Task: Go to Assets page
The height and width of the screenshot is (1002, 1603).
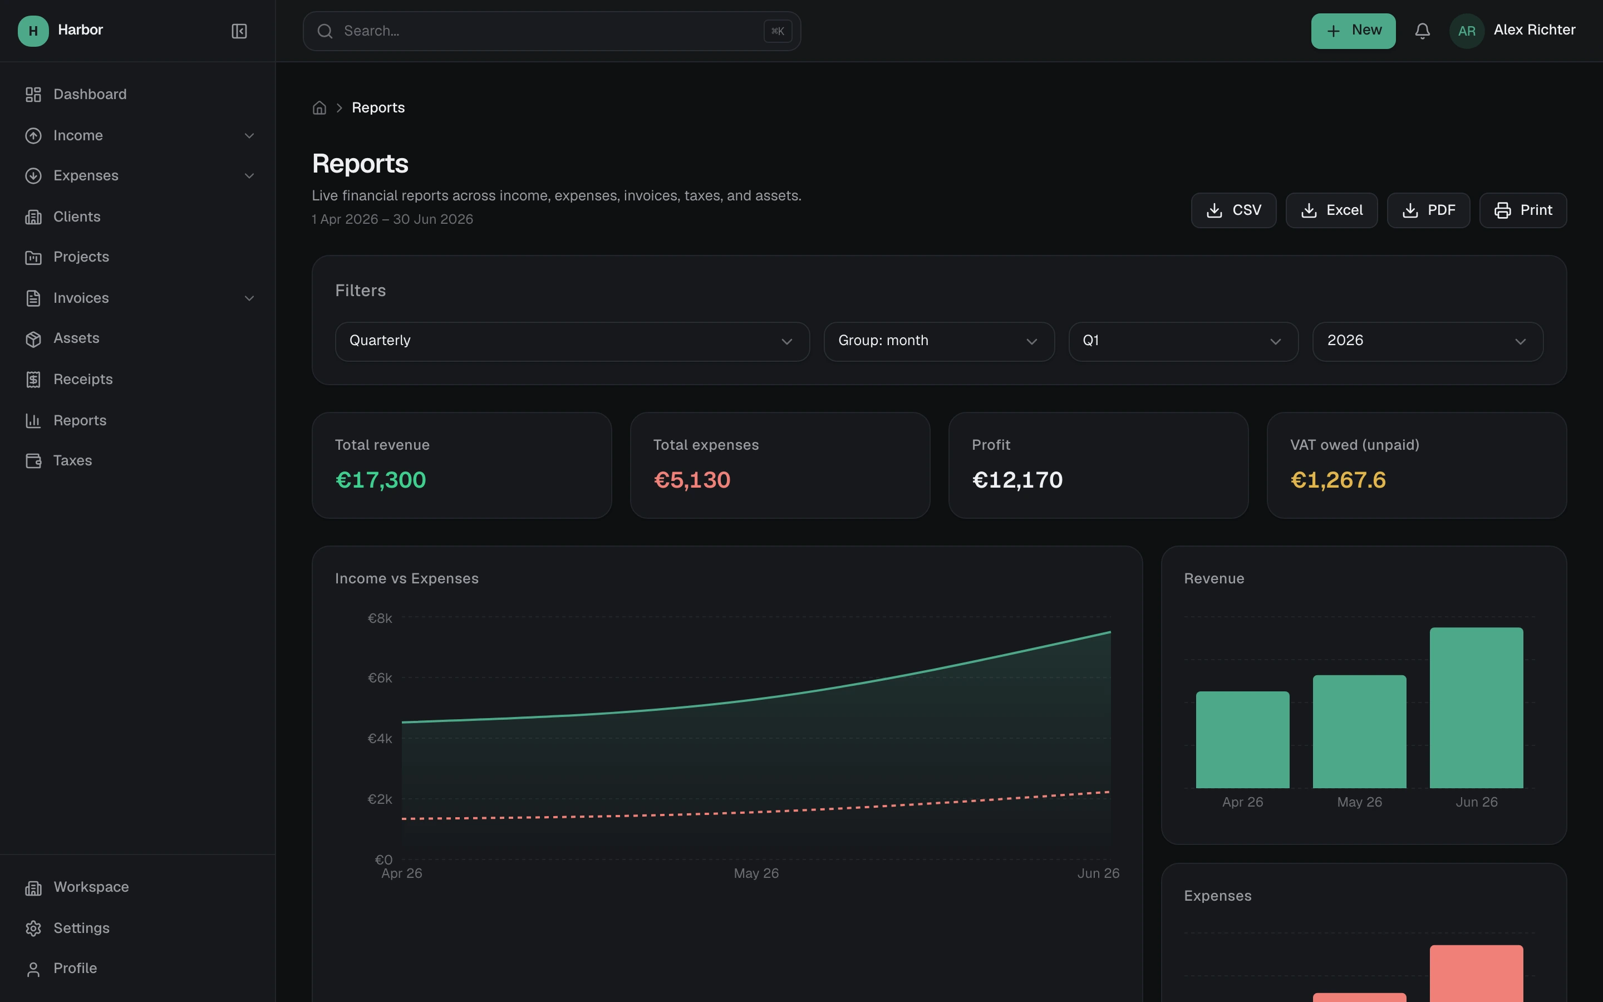Action: coord(138,338)
